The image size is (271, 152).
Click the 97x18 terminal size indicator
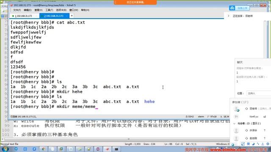(212, 117)
